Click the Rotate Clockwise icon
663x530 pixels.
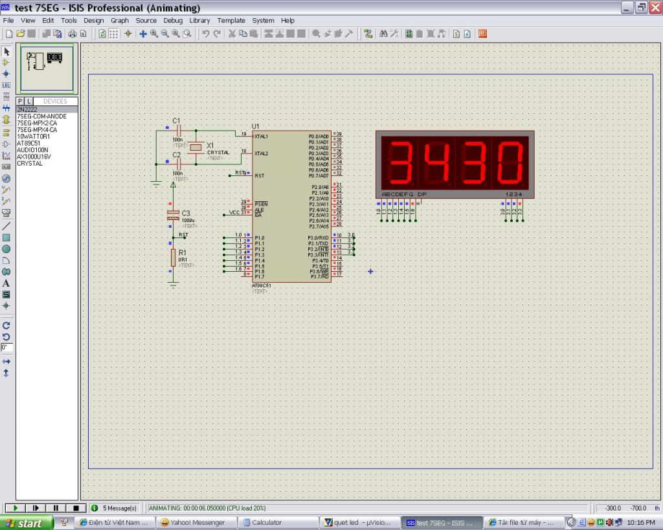pos(6,326)
